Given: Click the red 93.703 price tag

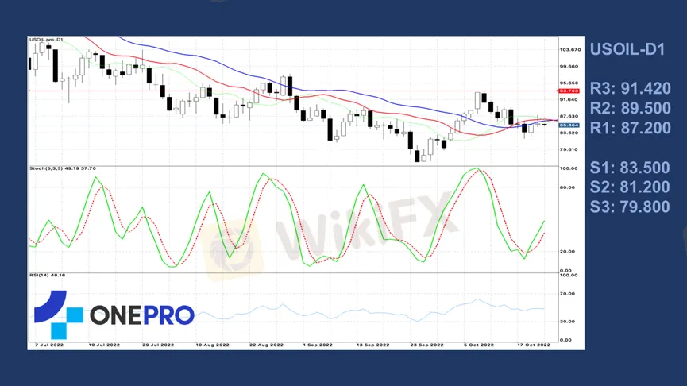Looking at the screenshot, I should pyautogui.click(x=569, y=91).
